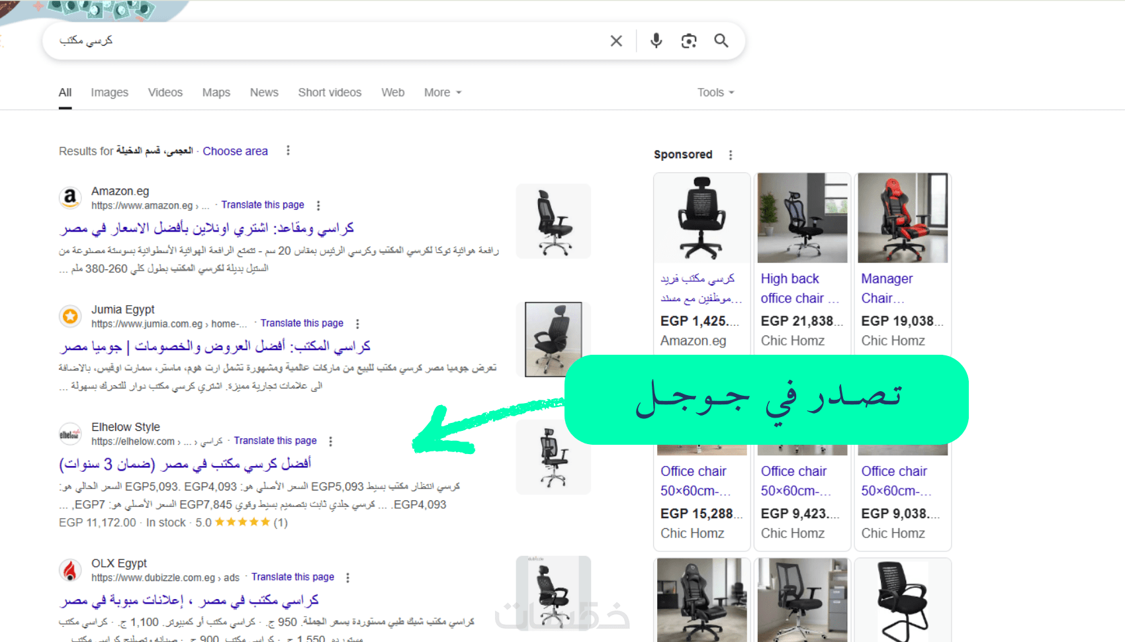
Task: Click the elhelow.com URL breadcrumb
Action: click(157, 441)
